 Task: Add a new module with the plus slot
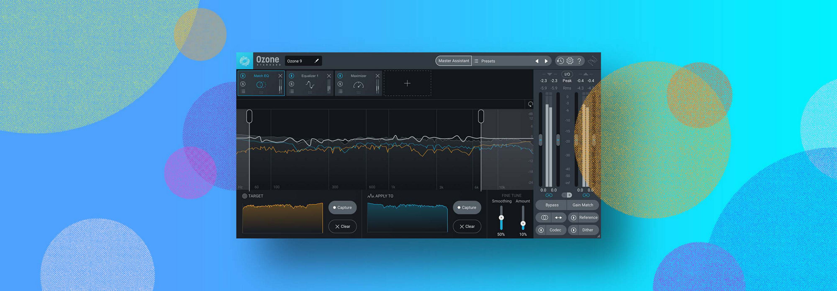point(407,83)
